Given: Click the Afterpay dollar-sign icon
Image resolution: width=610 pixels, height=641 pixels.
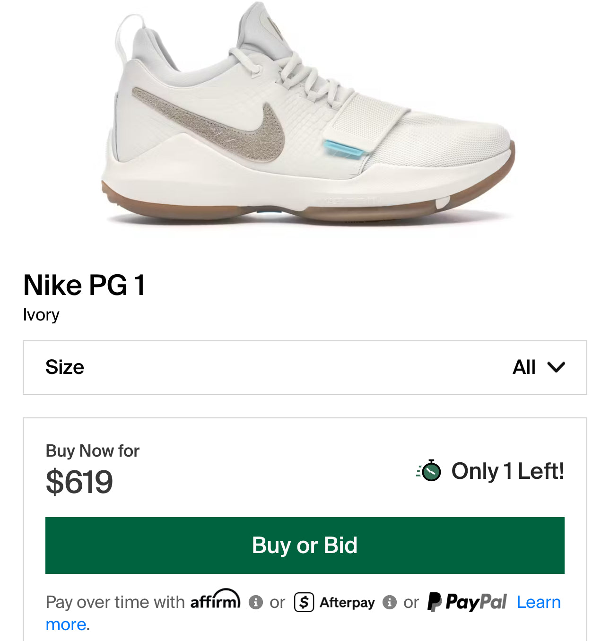Looking at the screenshot, I should pos(304,603).
